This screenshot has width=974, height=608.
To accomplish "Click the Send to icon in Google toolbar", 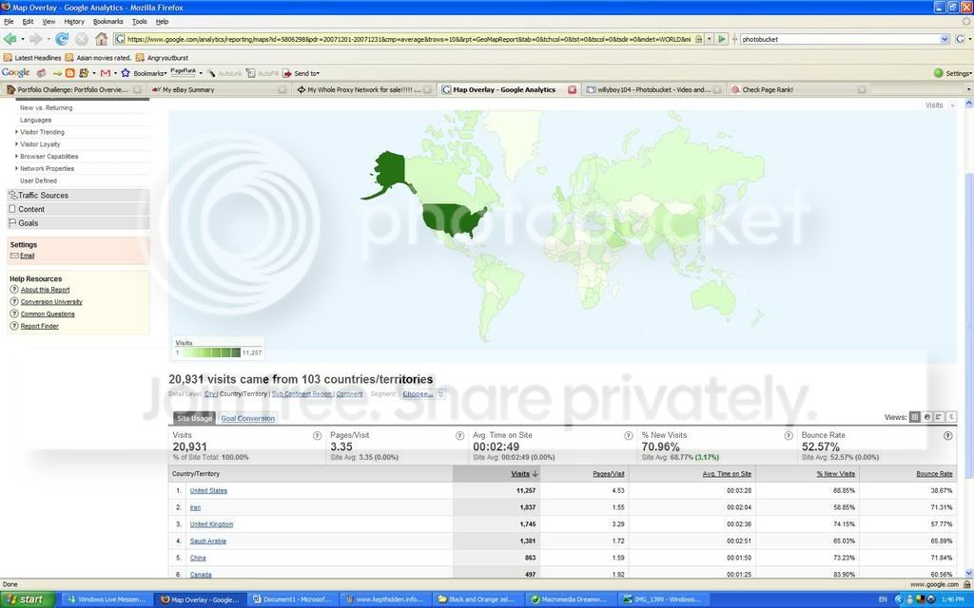I will pos(287,73).
